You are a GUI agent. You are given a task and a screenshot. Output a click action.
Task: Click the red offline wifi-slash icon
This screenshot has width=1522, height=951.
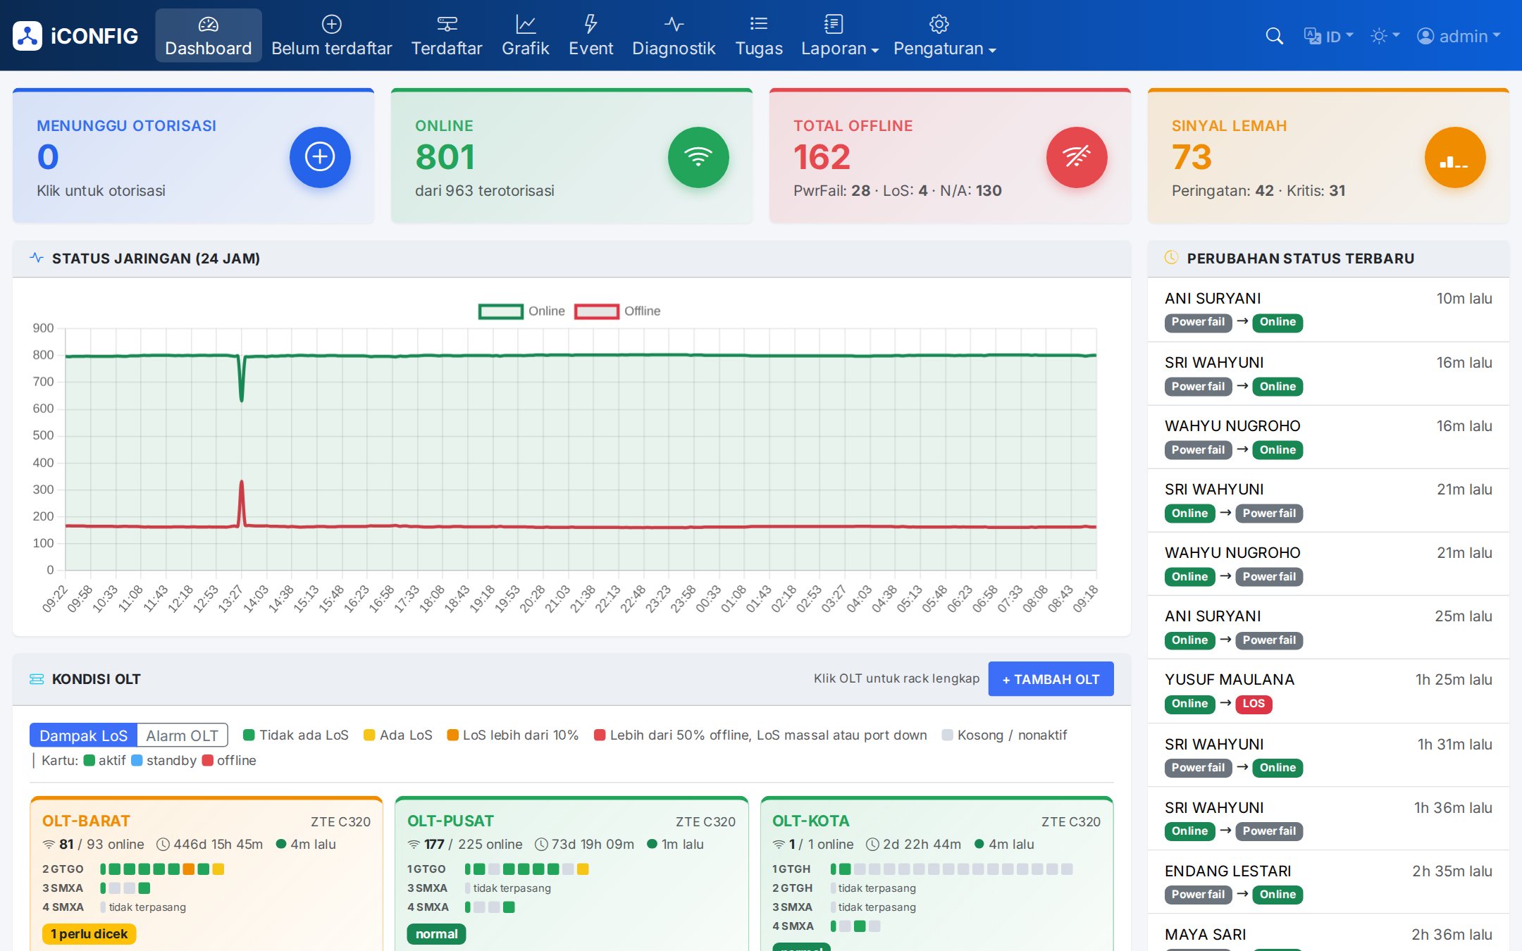(1077, 156)
